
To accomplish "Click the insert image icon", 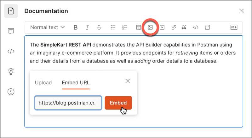I will coord(150,27).
